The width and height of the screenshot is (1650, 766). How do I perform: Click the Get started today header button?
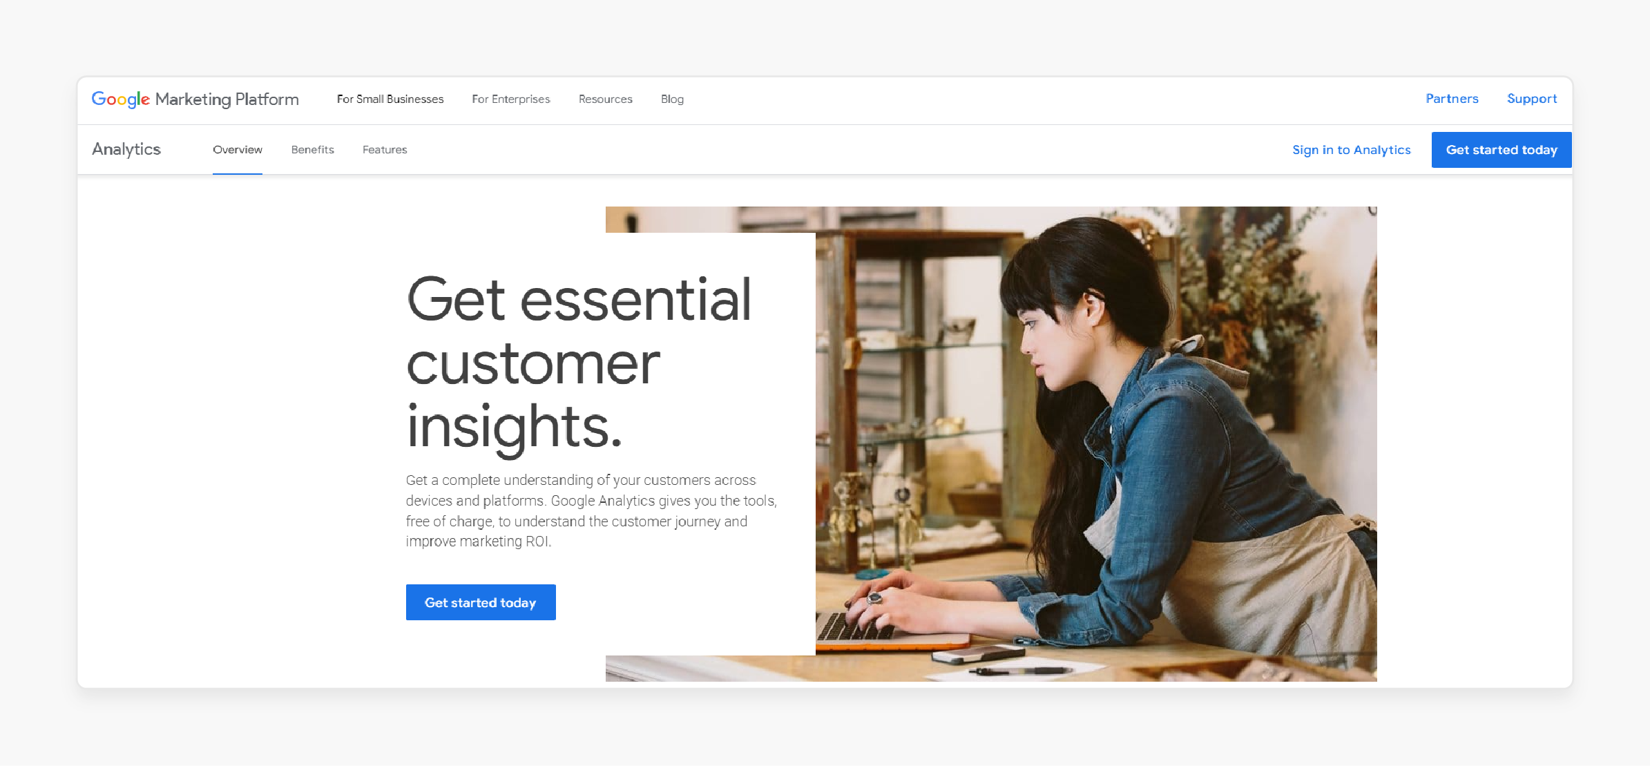(x=1499, y=149)
